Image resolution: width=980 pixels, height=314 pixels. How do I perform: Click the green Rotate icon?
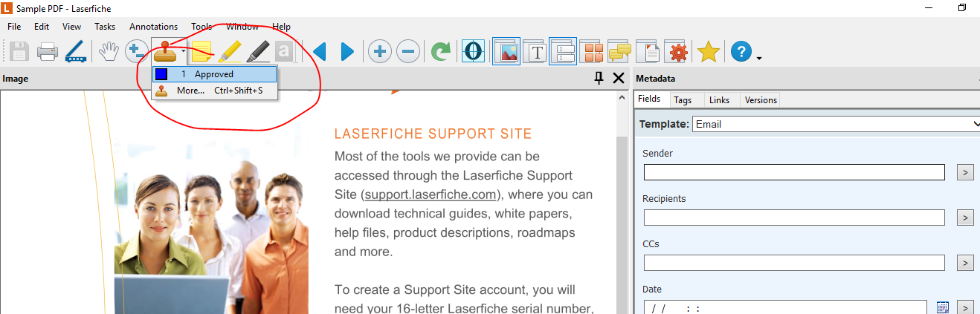point(441,52)
